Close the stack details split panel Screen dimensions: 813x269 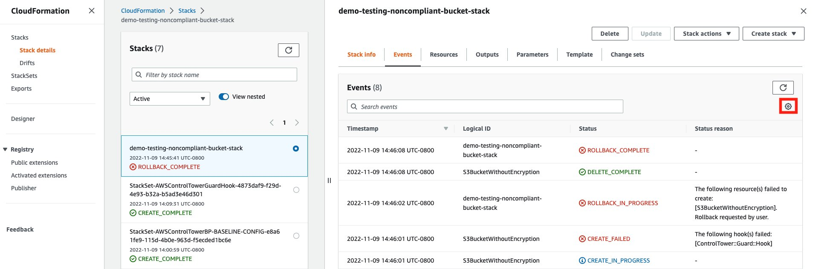click(x=804, y=11)
